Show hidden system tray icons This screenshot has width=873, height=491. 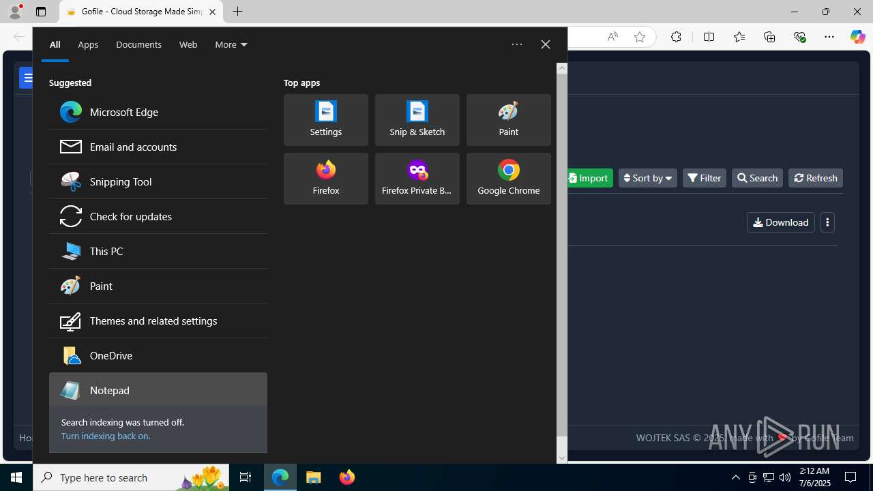735,477
